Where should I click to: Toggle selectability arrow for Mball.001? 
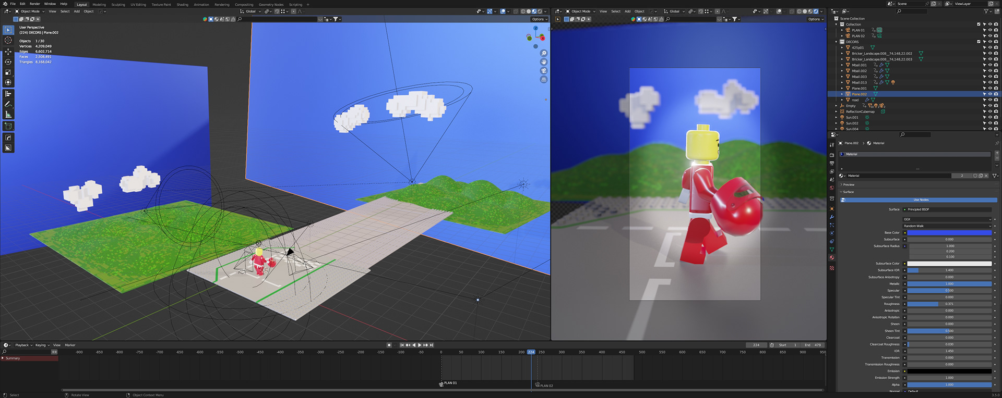pos(984,65)
